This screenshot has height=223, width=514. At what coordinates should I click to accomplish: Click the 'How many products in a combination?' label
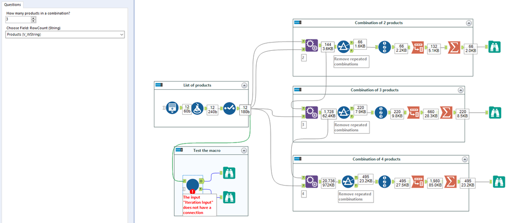[38, 13]
